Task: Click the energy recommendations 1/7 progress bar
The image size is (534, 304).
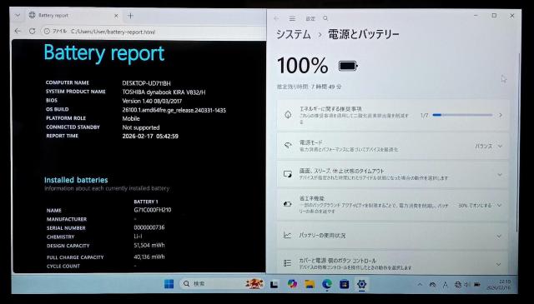Action: [x=462, y=115]
